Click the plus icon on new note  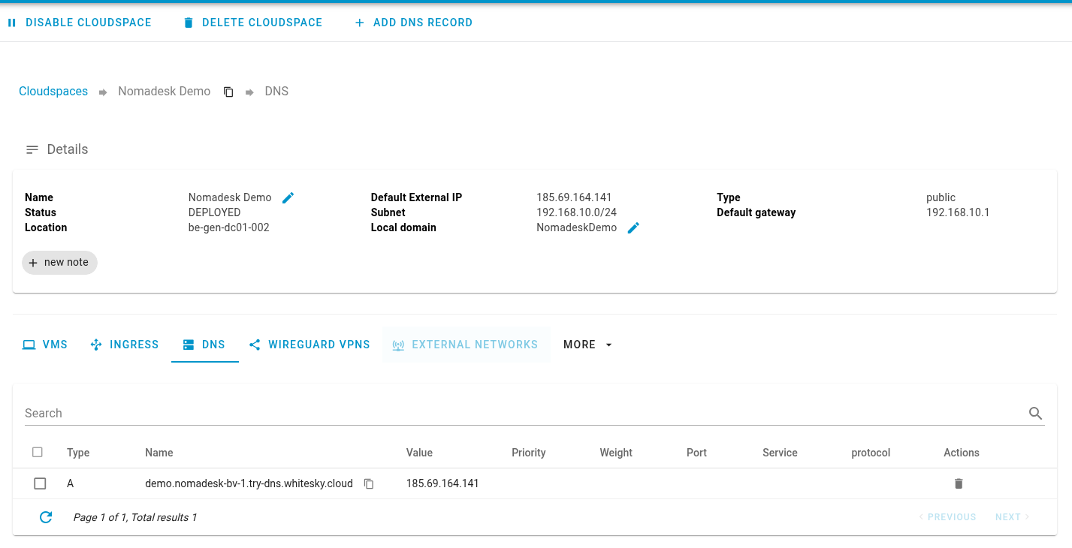32,263
